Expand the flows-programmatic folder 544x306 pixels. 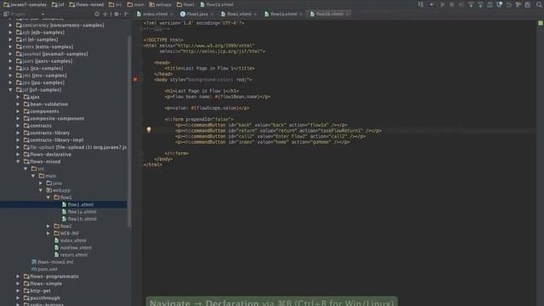tap(18, 276)
